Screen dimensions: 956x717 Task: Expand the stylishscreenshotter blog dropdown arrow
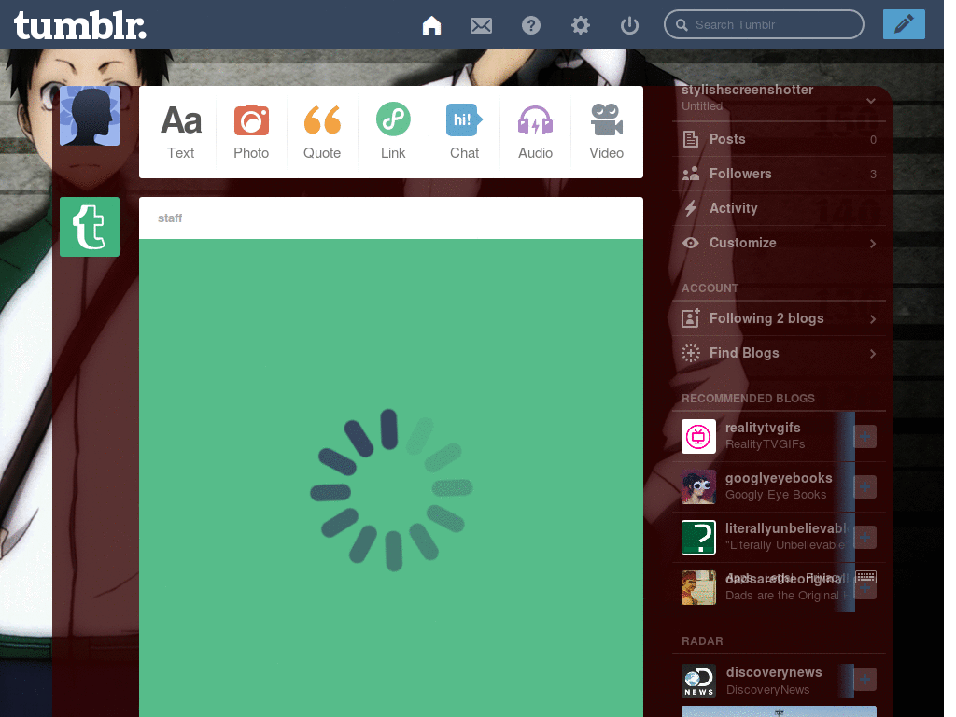[871, 101]
